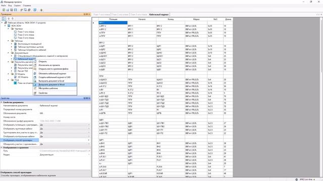The height and width of the screenshot is (181, 323).
Task: Click the Марка column header
Action: pyautogui.click(x=196, y=19)
